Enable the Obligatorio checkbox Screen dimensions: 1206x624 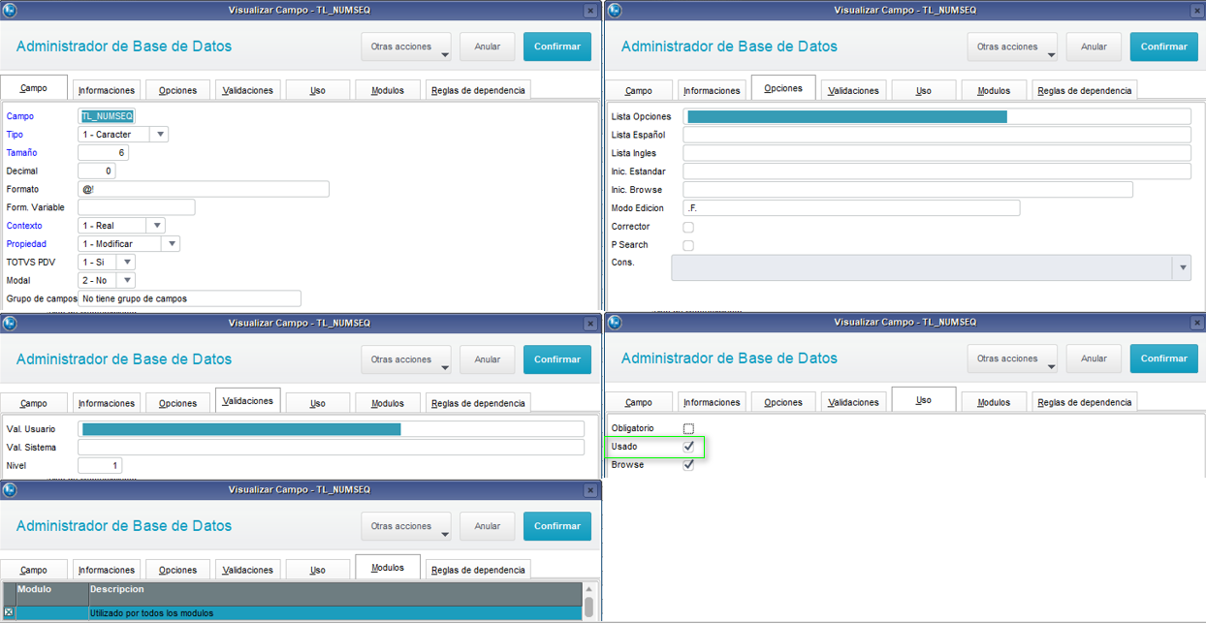coord(688,428)
